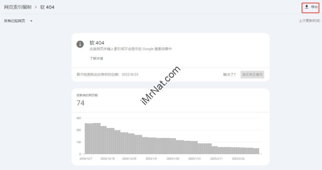Viewport: 322px width, 170px height.
Task: Select the 所有已知网页 filter label
Action: click(14, 21)
